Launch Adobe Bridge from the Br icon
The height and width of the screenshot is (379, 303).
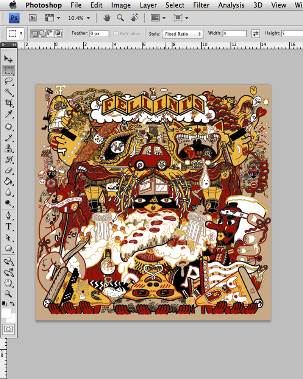(33, 18)
